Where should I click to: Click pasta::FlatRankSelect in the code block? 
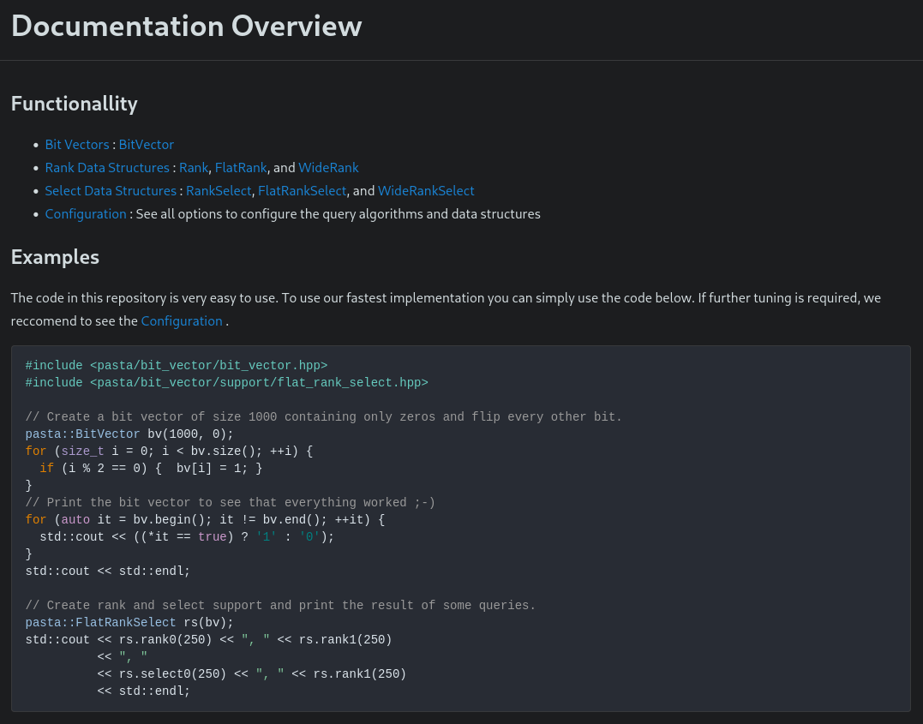[100, 622]
